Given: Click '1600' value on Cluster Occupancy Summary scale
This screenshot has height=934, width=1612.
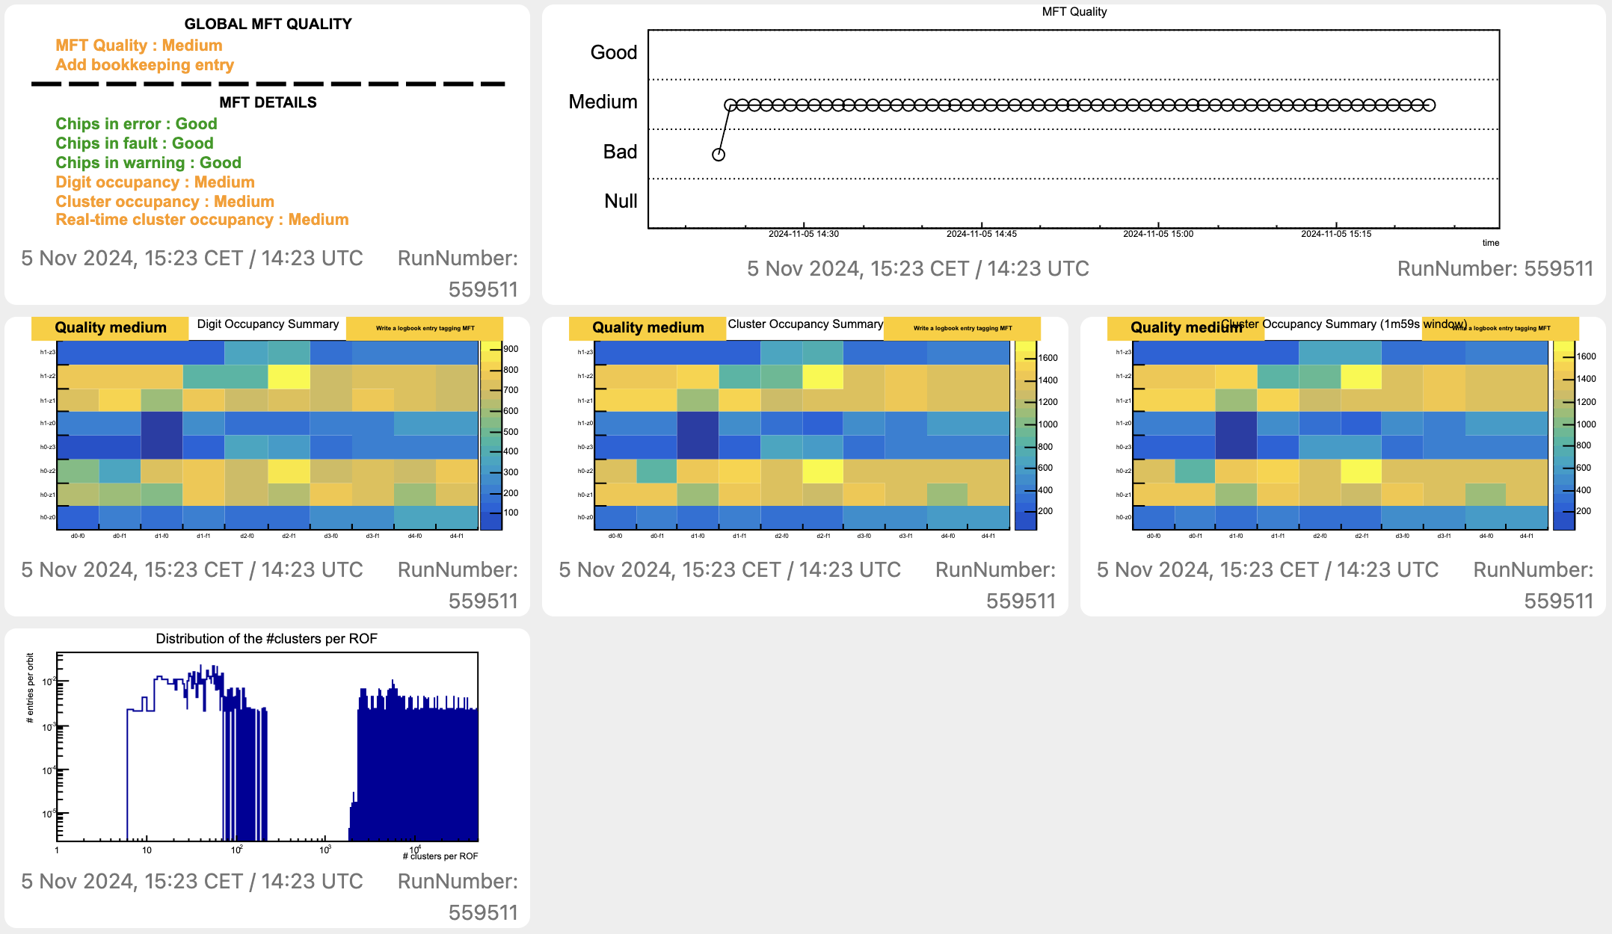Looking at the screenshot, I should click(x=1048, y=358).
